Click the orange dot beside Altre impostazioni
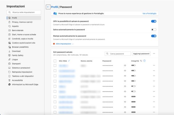 point(54,44)
